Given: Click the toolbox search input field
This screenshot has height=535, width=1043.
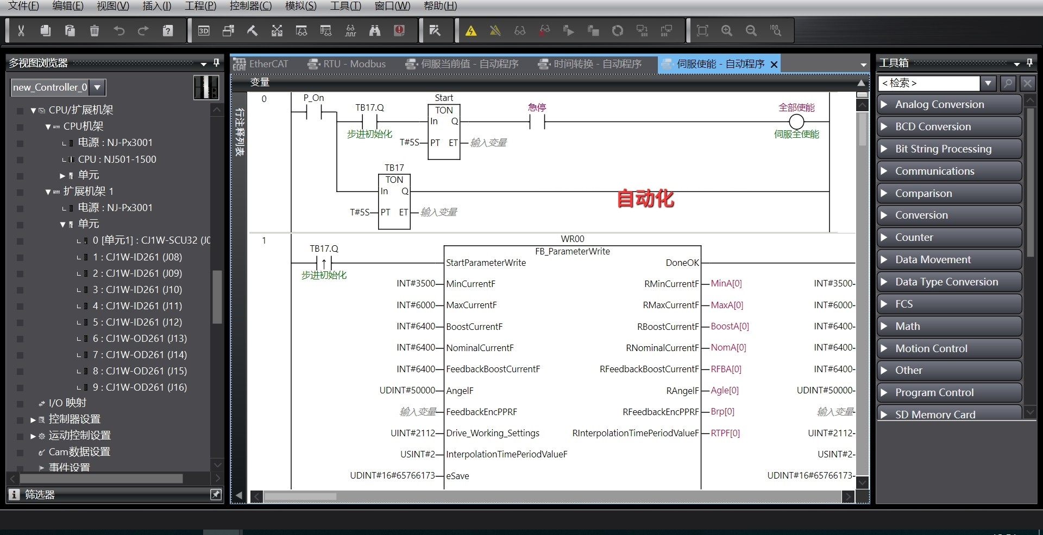Looking at the screenshot, I should point(929,83).
